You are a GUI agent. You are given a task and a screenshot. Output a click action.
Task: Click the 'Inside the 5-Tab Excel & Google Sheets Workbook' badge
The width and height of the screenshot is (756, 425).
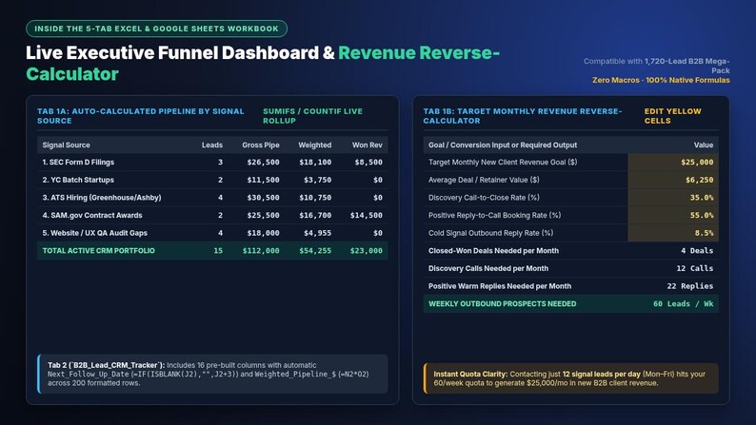(x=157, y=29)
